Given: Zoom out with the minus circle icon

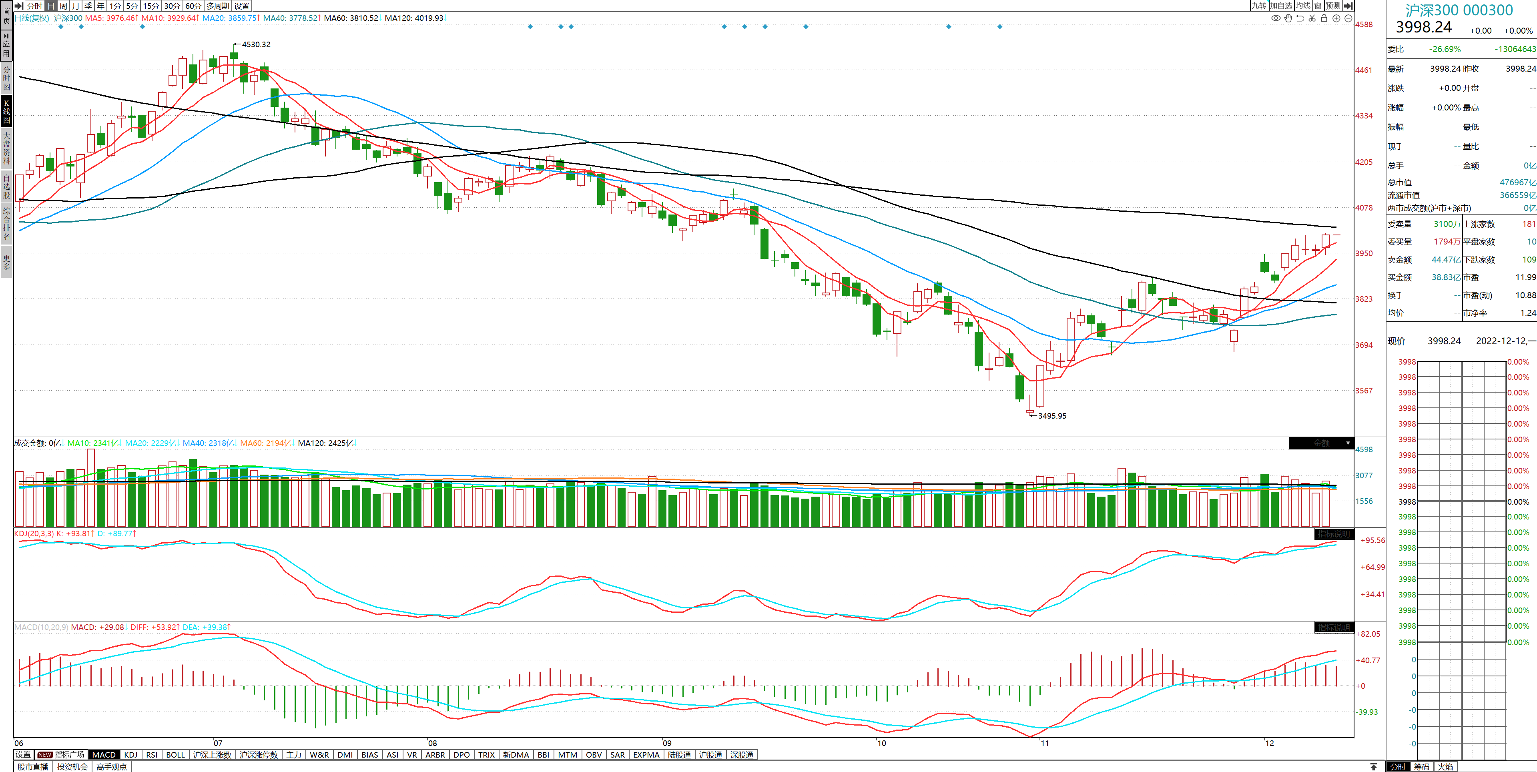Looking at the screenshot, I should (1348, 18).
